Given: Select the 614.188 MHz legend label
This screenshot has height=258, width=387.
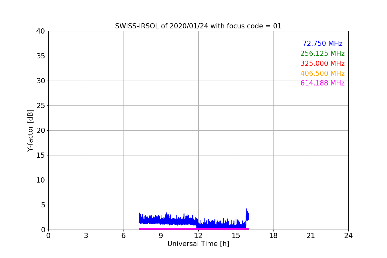Looking at the screenshot, I should 322,83.
